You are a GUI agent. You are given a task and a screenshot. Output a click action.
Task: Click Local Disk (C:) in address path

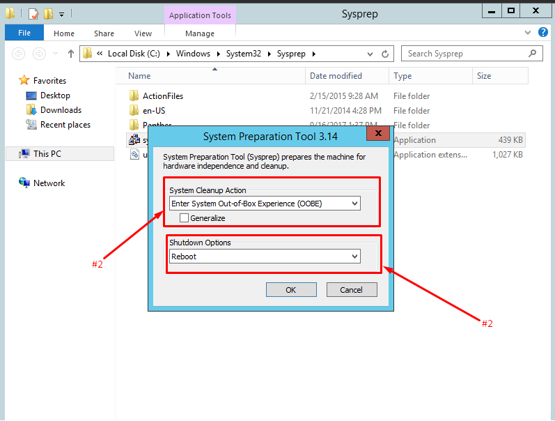[134, 54]
